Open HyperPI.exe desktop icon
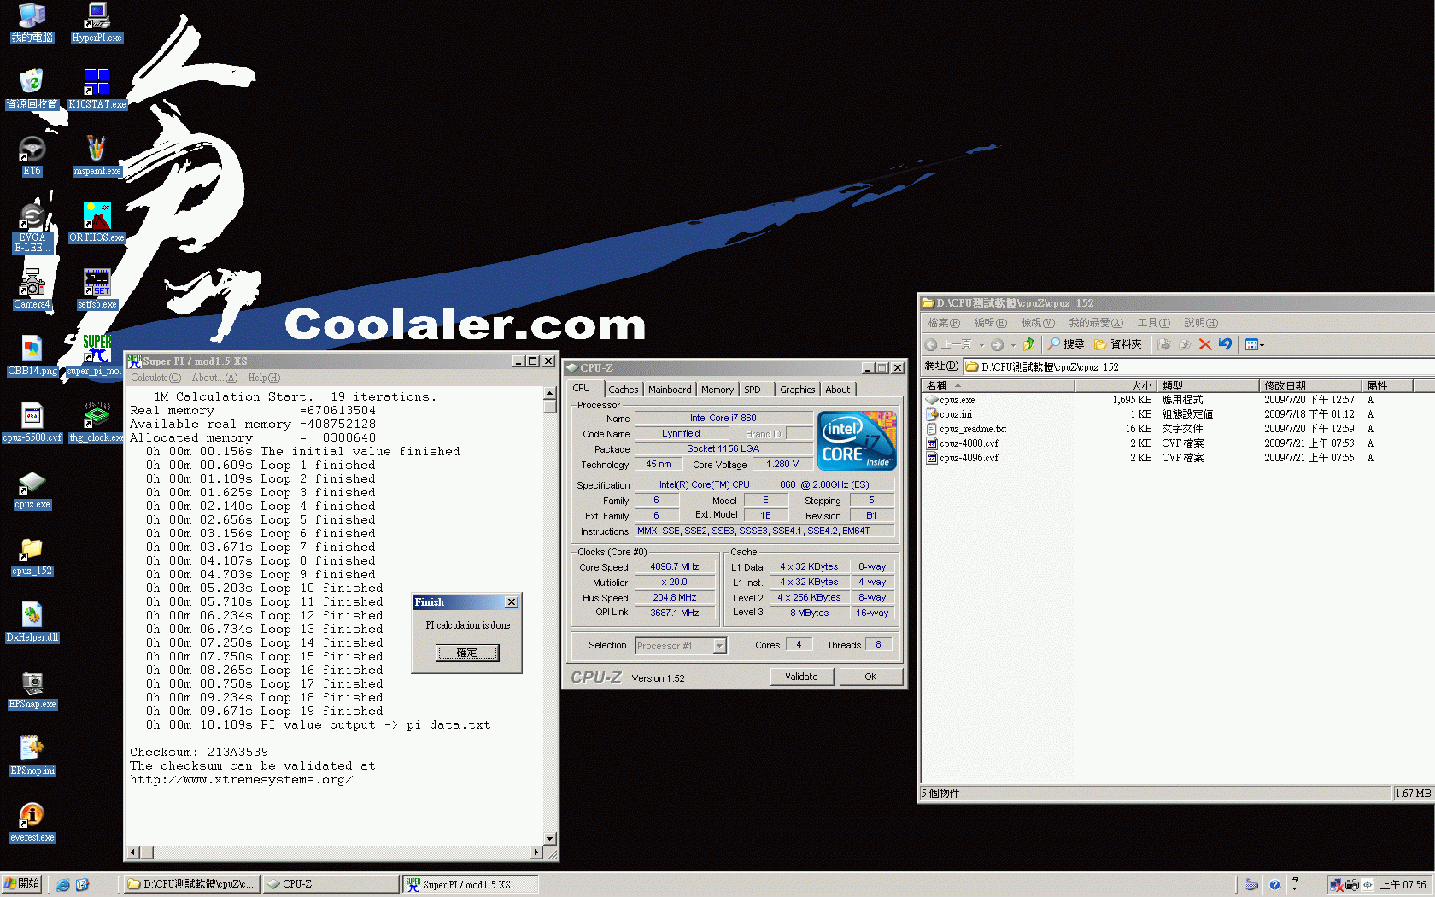 tap(97, 22)
